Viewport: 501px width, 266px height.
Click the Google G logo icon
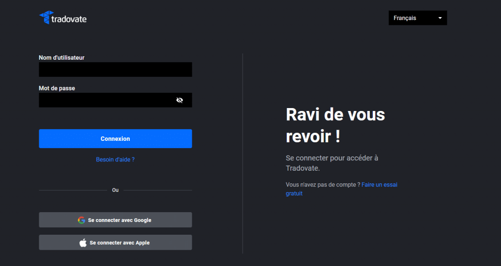pyautogui.click(x=81, y=220)
